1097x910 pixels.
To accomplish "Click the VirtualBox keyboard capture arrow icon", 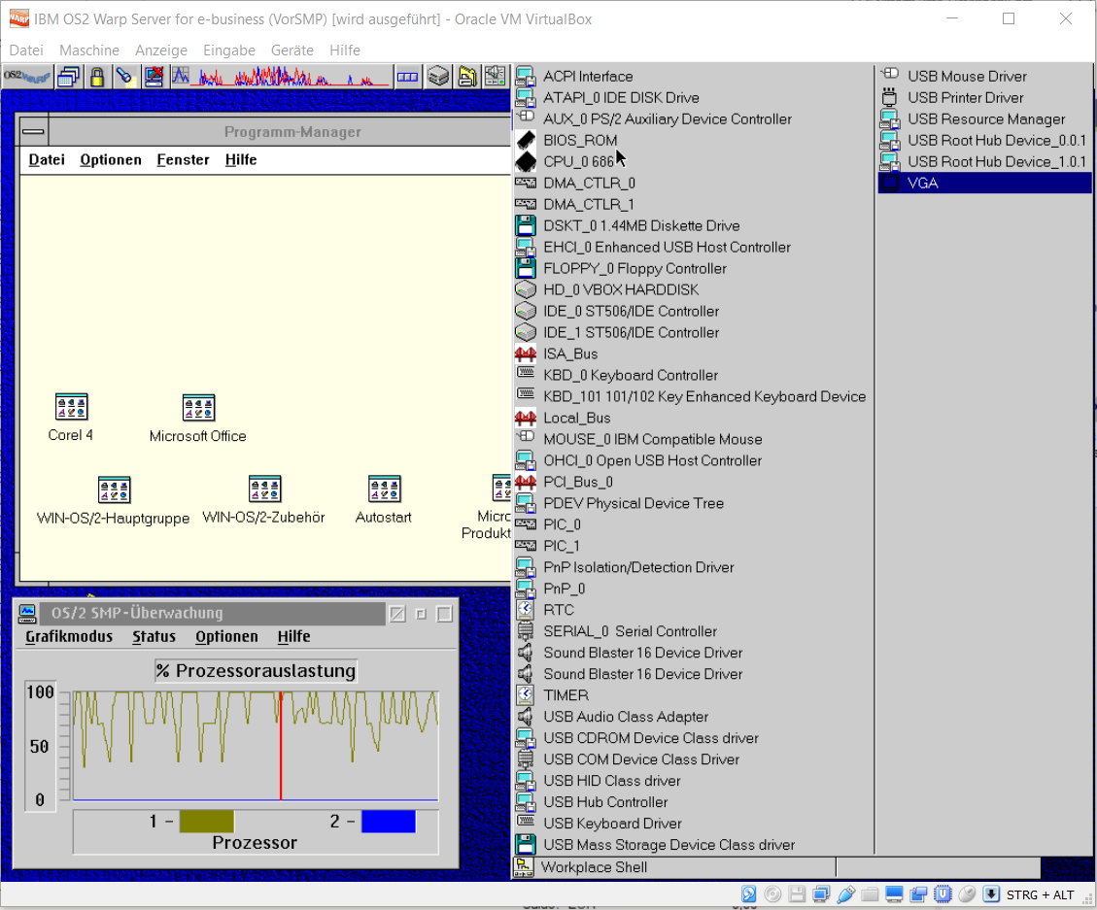I will point(991,894).
